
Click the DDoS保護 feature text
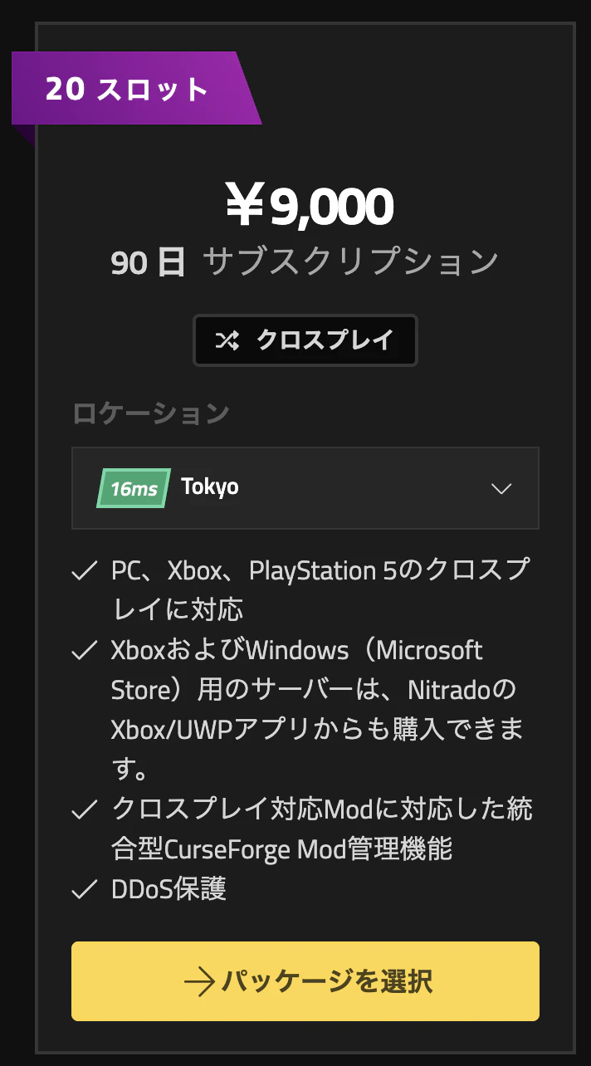click(x=169, y=889)
